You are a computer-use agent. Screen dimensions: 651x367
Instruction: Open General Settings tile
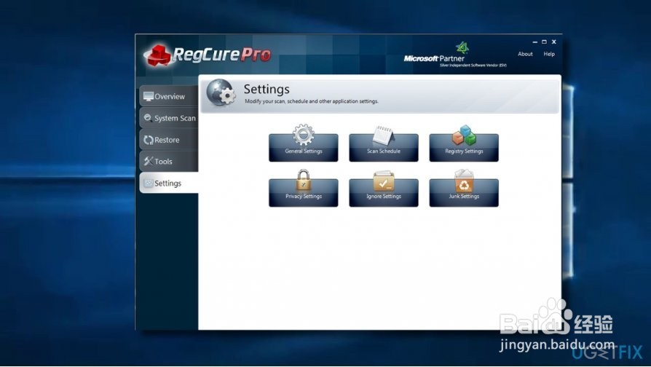pyautogui.click(x=304, y=147)
